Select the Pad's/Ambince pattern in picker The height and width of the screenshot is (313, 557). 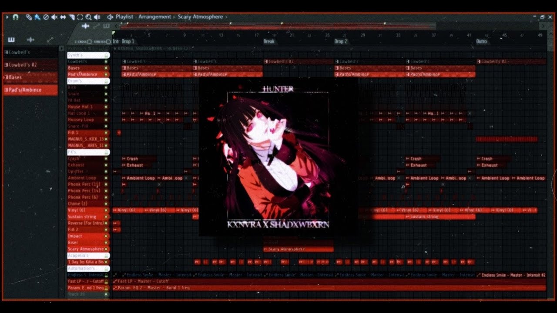[x=30, y=90]
